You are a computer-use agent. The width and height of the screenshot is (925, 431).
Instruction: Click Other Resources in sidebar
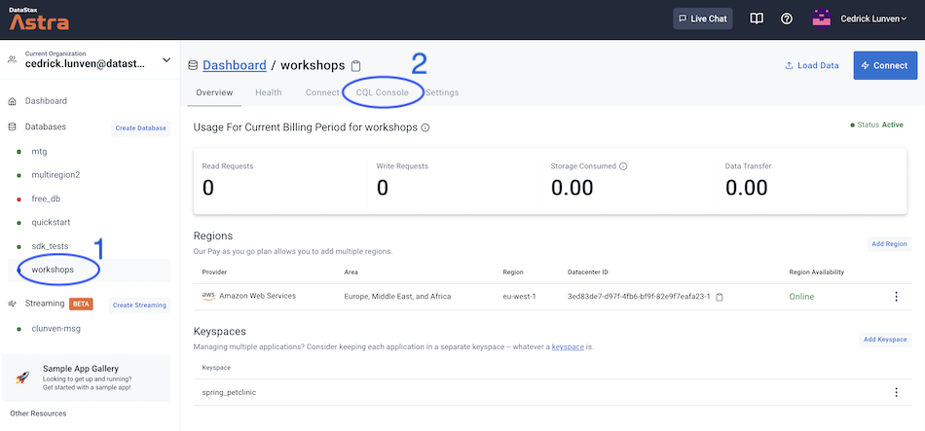pyautogui.click(x=38, y=413)
